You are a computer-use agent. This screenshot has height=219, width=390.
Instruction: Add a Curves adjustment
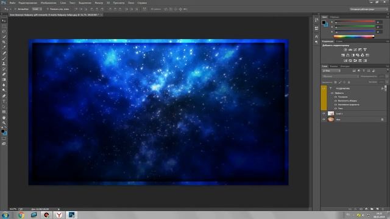click(355, 50)
